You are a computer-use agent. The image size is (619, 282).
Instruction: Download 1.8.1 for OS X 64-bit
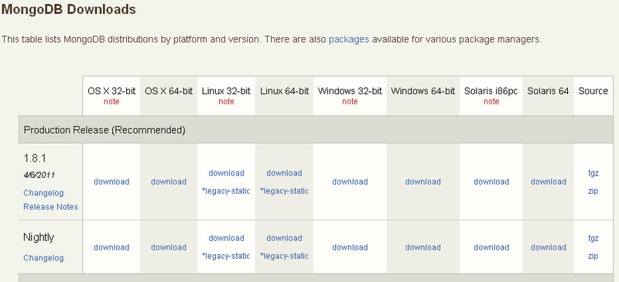pos(169,182)
